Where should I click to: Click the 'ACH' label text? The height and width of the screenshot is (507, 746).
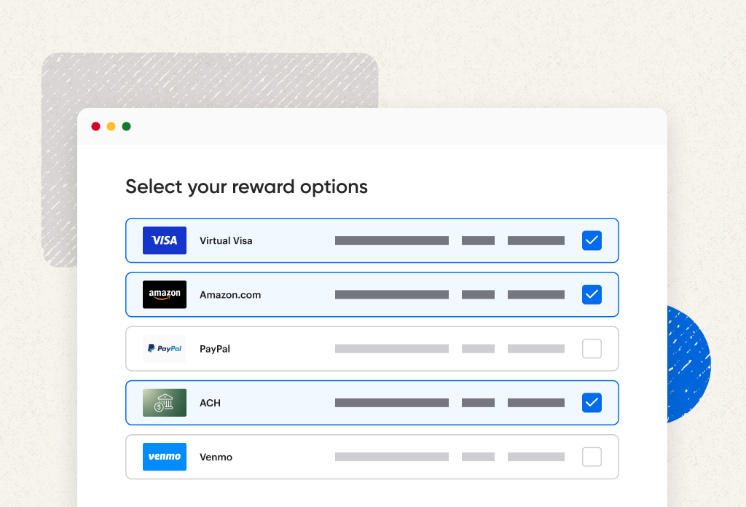tap(210, 402)
